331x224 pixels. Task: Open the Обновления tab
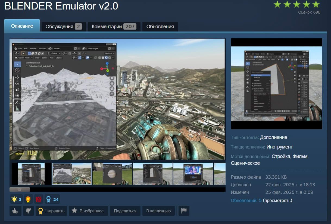160,27
